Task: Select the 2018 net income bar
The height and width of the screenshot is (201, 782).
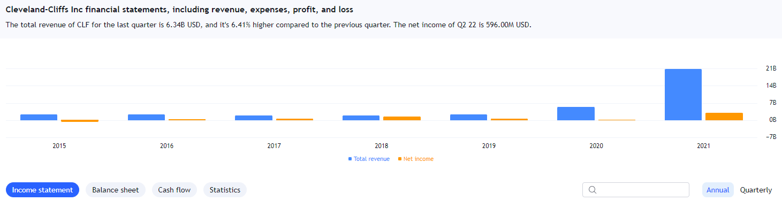Action: pyautogui.click(x=402, y=118)
